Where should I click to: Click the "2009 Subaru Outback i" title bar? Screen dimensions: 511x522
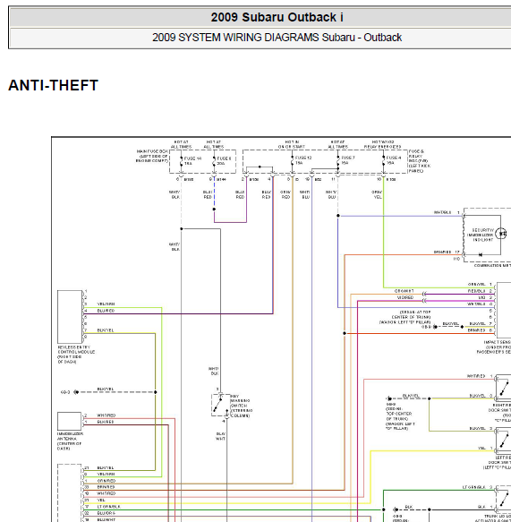[x=277, y=17]
